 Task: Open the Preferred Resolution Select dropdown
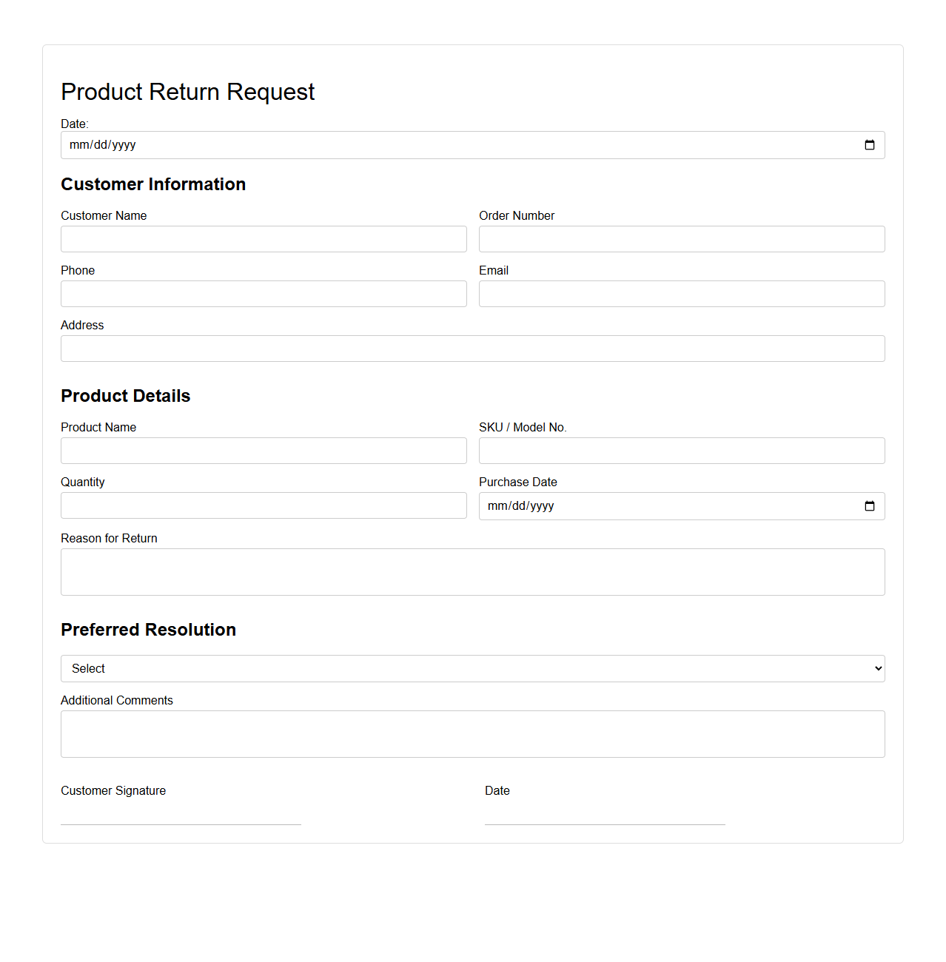[472, 668]
